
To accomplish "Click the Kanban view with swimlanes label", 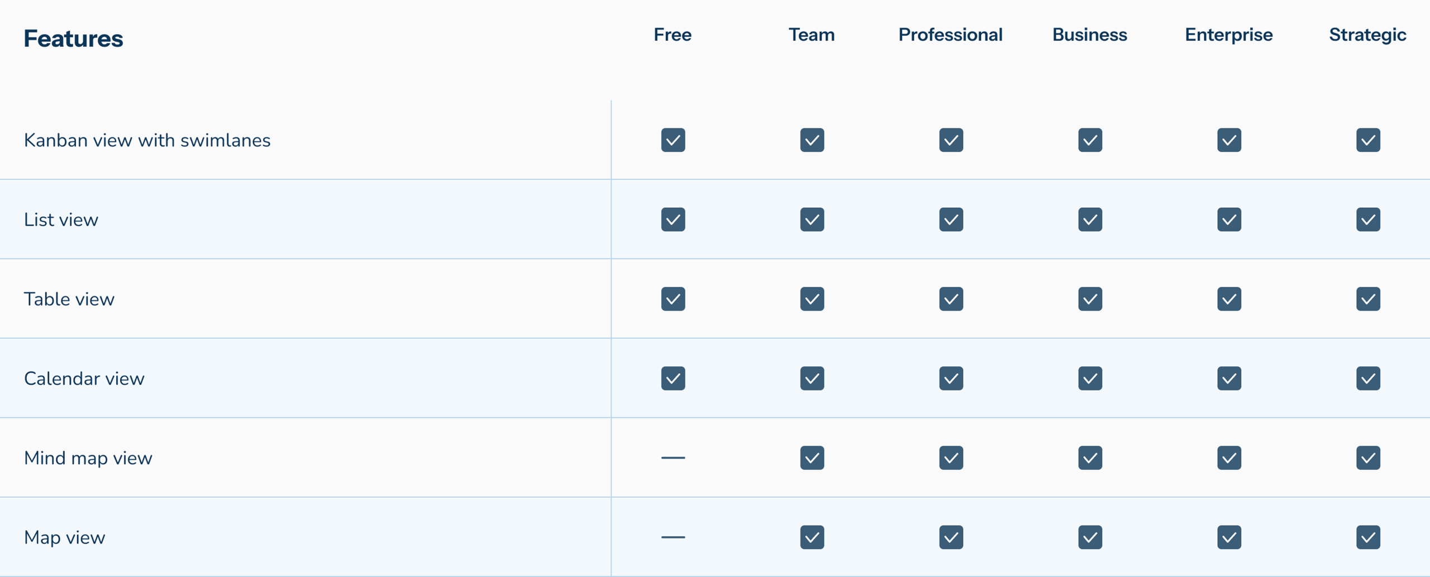I will 147,140.
